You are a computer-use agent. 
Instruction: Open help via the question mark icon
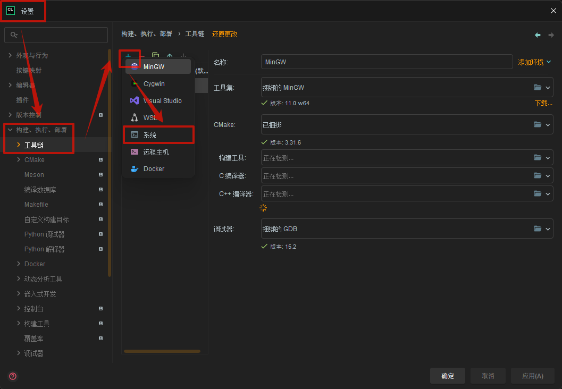tap(13, 376)
